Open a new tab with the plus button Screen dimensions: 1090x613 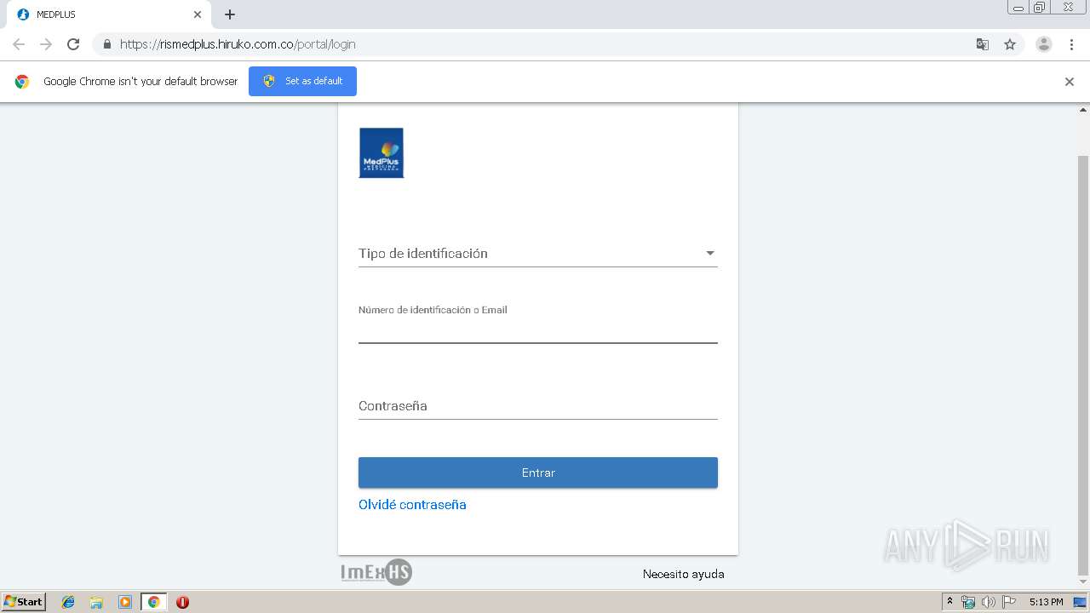click(x=230, y=14)
